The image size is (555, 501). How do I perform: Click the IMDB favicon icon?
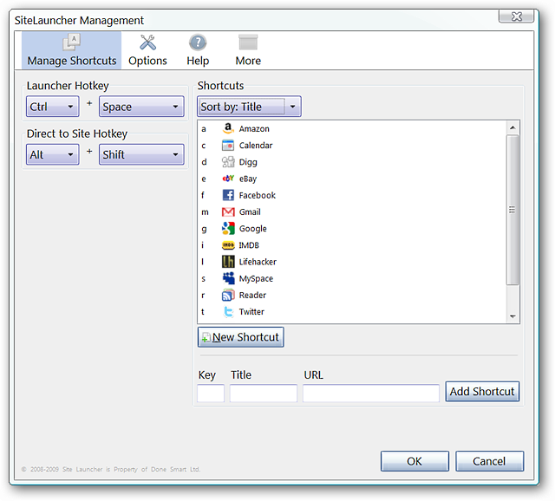(x=228, y=244)
